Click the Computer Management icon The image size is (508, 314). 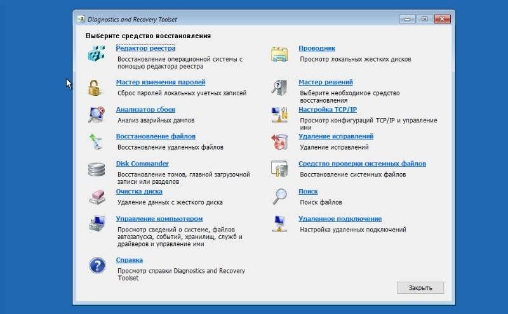[97, 223]
